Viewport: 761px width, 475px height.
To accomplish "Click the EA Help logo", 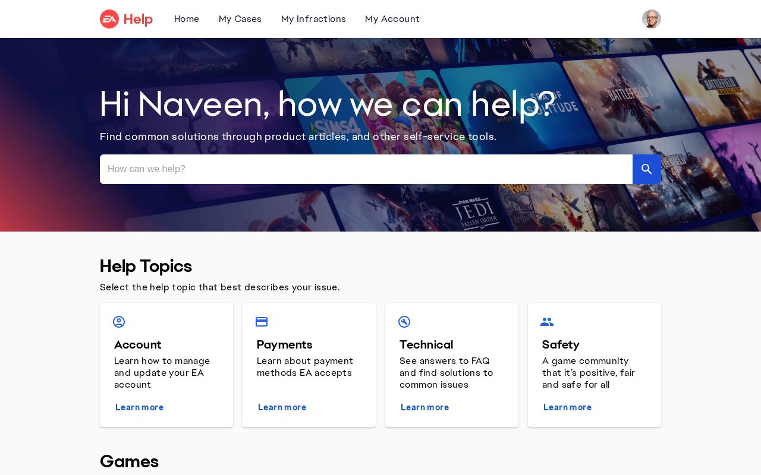I will click(x=126, y=19).
